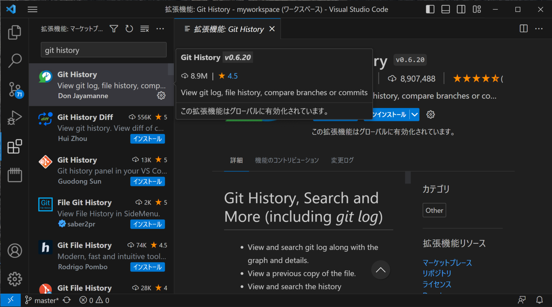The image size is (552, 307).
Task: Show notifications via the bell icon
Action: (539, 300)
